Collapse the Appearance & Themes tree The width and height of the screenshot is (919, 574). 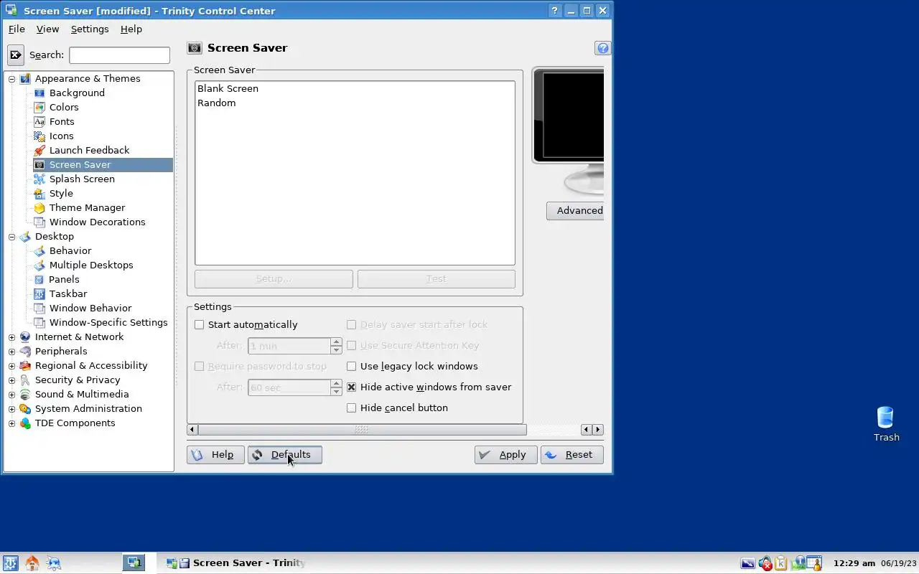11,79
